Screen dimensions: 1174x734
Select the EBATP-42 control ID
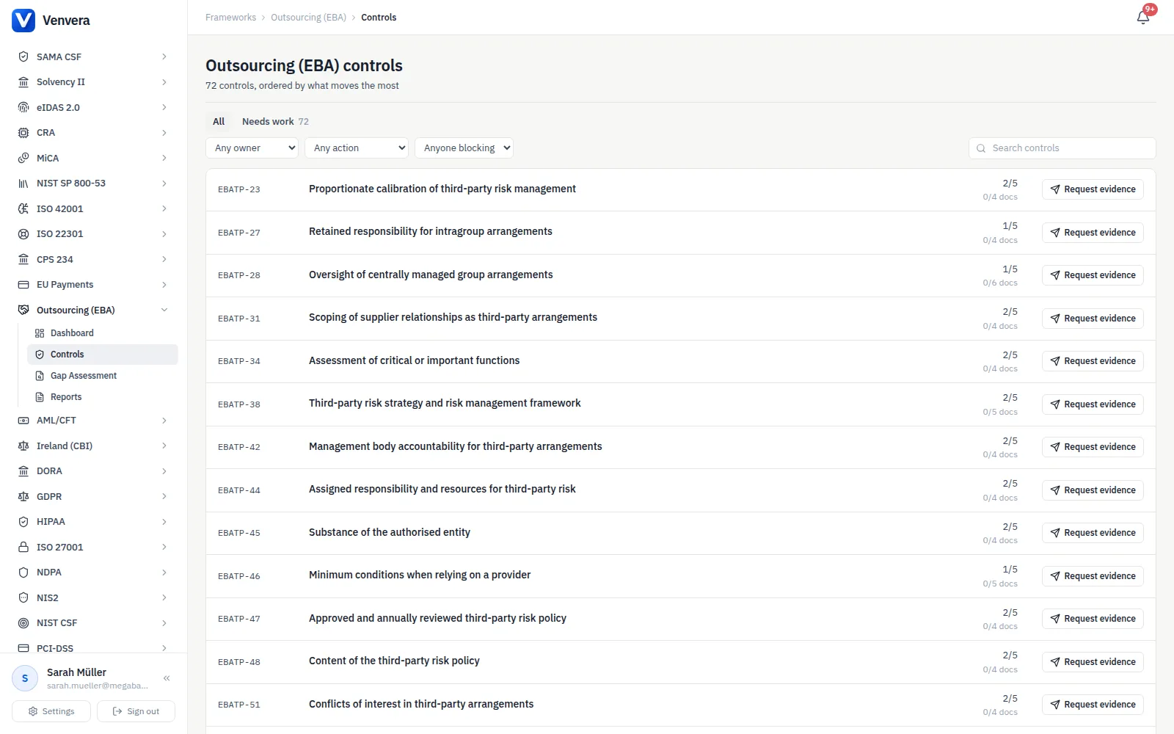point(239,447)
